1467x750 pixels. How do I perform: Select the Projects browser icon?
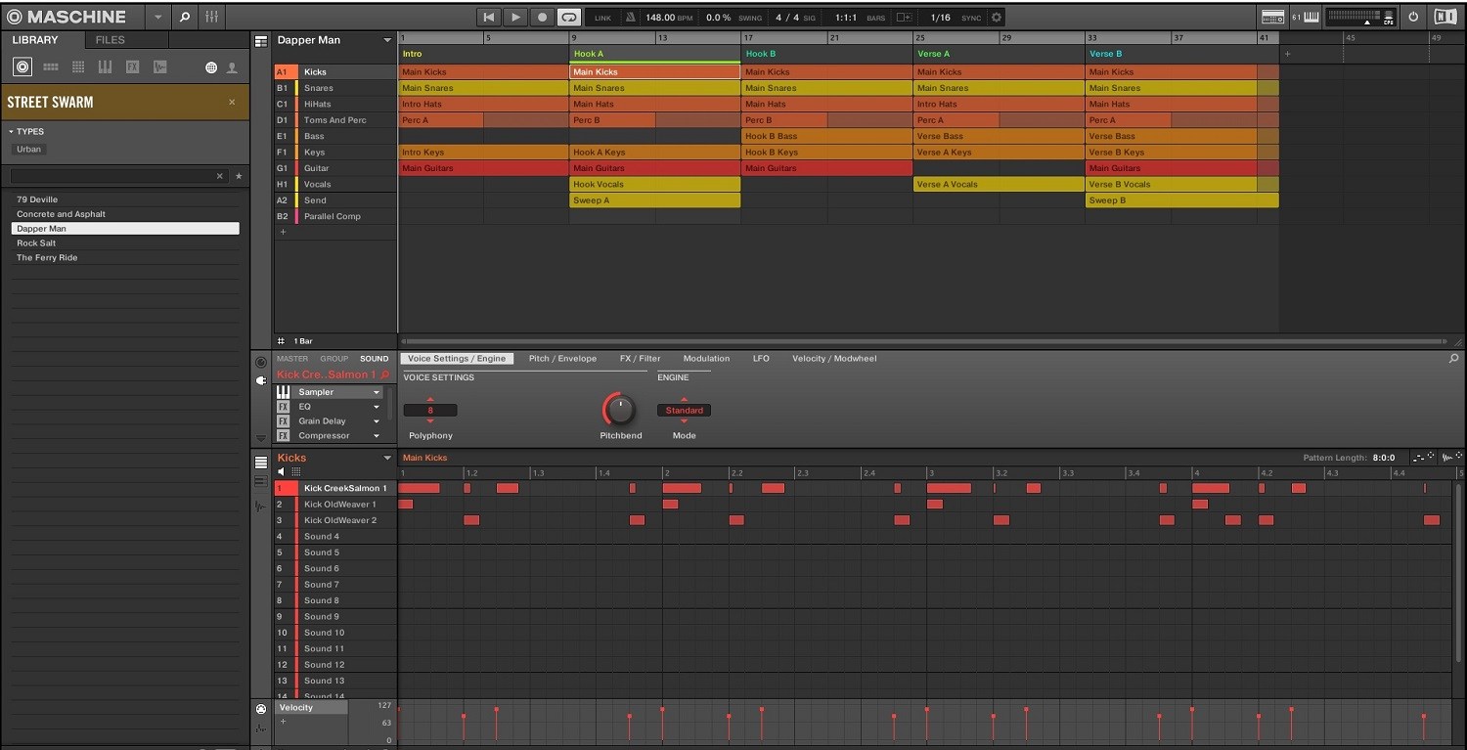tap(22, 66)
